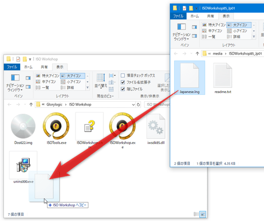Screen dimensions: 264x221
Task: Select the readme.txt file
Action: 223,77
